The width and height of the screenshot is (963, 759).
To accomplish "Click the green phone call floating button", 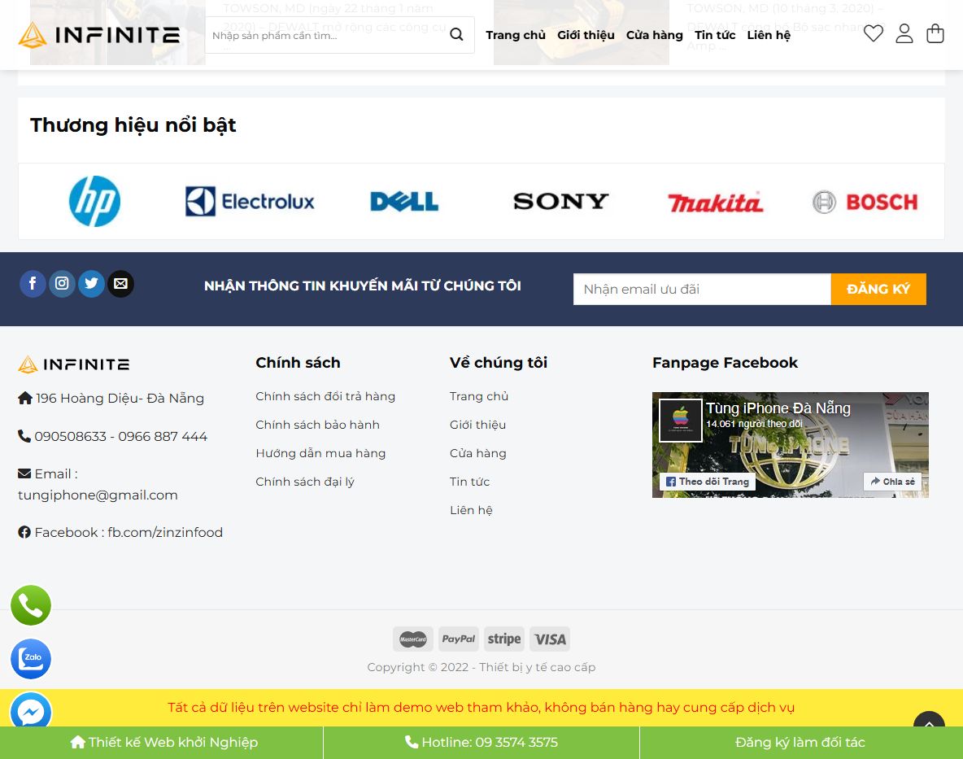I will pos(31,605).
